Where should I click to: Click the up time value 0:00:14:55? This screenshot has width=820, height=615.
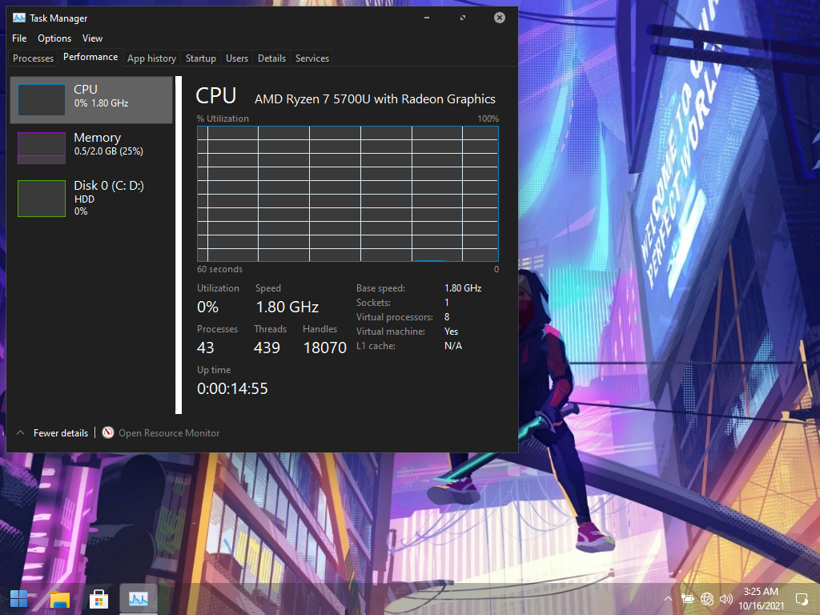tap(232, 388)
